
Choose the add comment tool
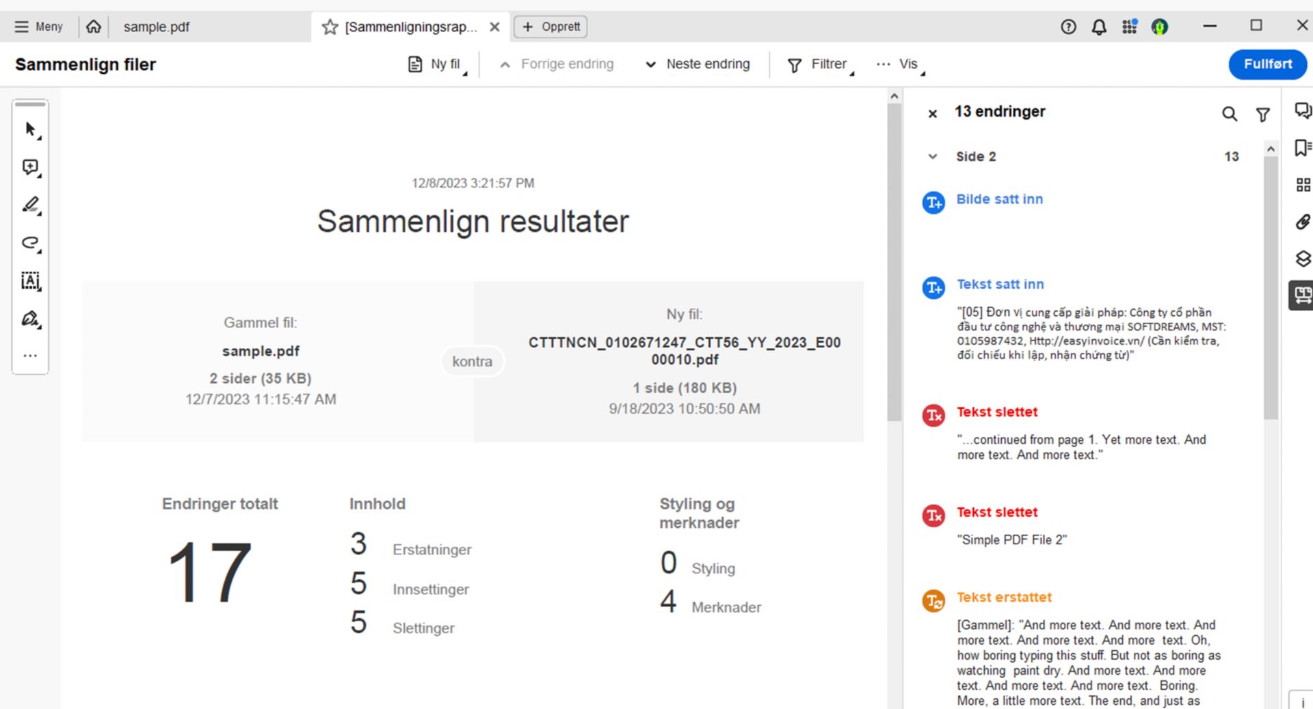[30, 167]
